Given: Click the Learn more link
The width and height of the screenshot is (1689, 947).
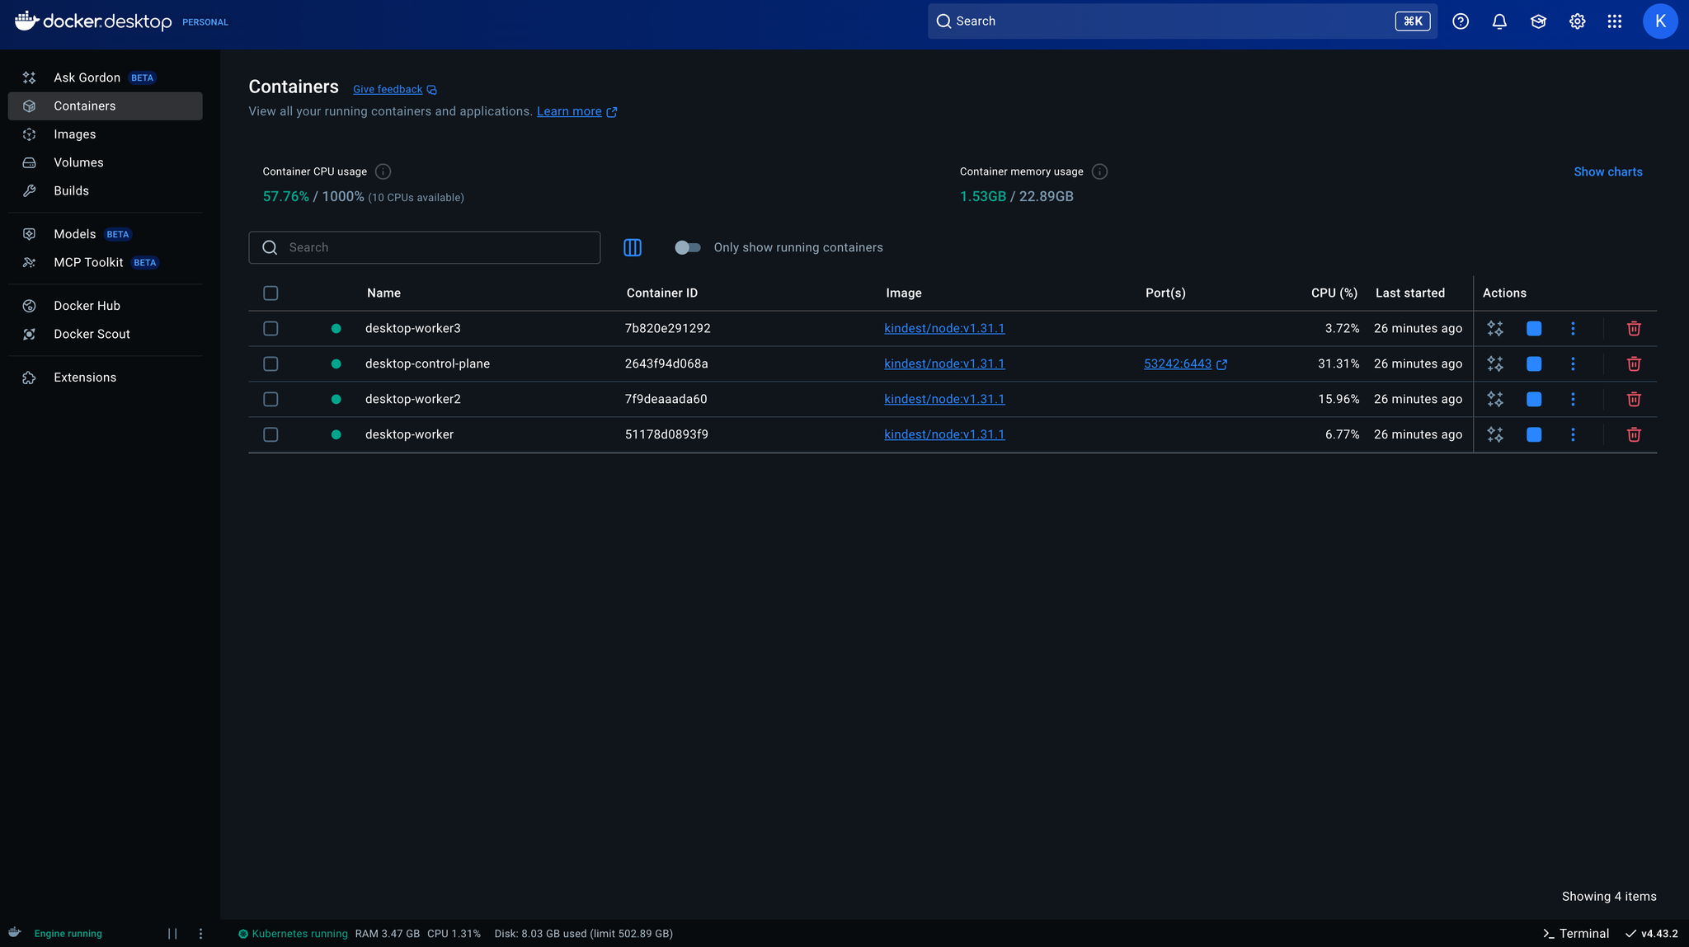Looking at the screenshot, I should tap(576, 111).
